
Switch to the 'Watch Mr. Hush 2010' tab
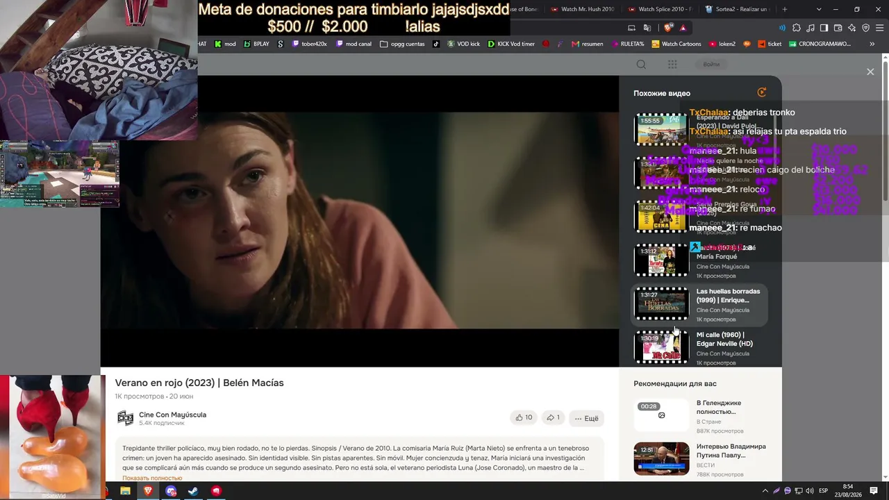pyautogui.click(x=582, y=9)
